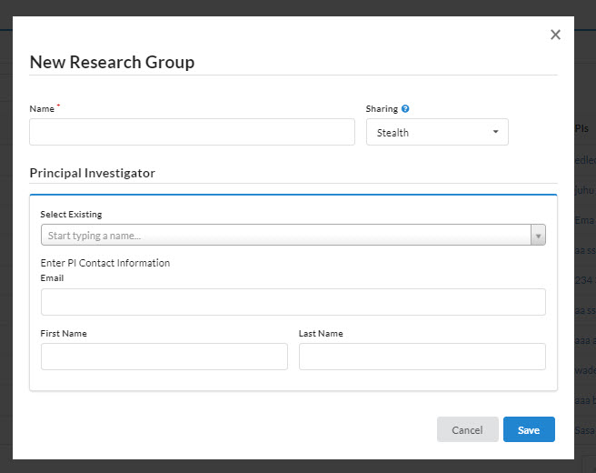Image resolution: width=596 pixels, height=473 pixels.
Task: Select the Email input field
Action: pos(293,302)
